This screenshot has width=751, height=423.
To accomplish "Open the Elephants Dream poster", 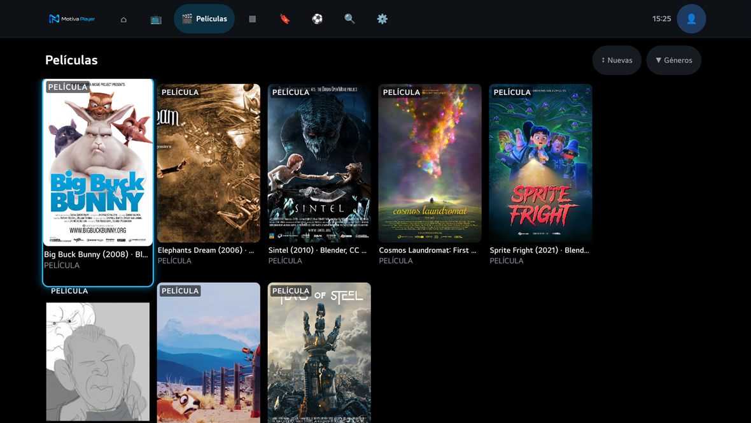I will click(209, 163).
